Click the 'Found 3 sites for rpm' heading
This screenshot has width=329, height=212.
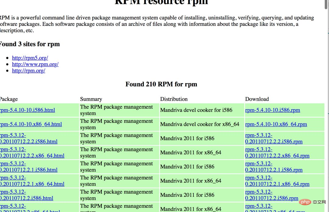tap(30, 44)
